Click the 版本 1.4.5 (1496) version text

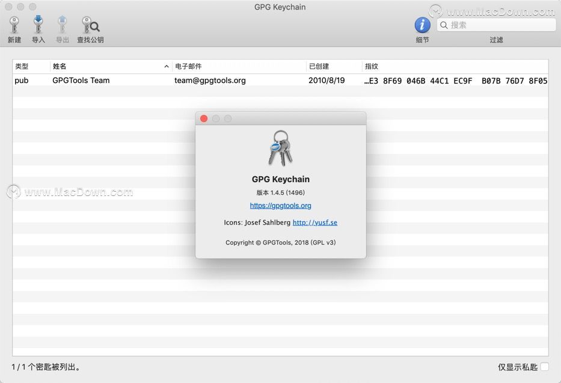coord(280,192)
